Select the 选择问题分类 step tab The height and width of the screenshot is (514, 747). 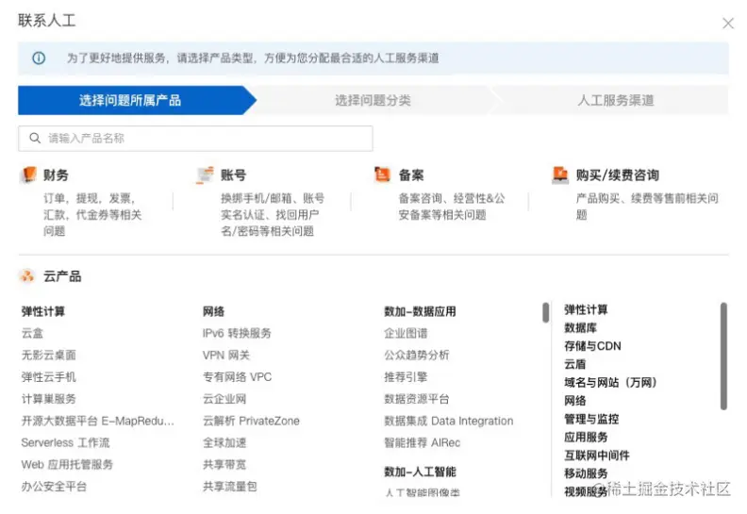coord(373,100)
